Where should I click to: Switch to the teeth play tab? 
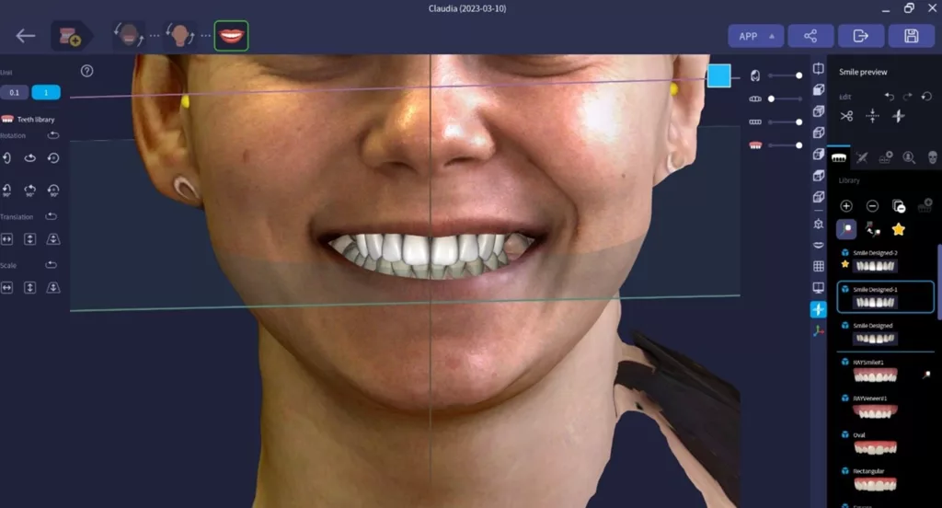[886, 157]
